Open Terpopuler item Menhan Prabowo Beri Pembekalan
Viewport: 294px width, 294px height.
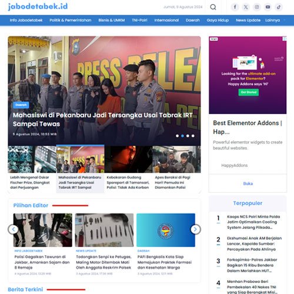(x=252, y=287)
